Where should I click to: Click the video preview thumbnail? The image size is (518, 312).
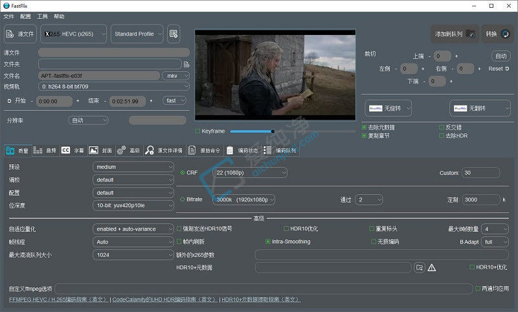click(x=275, y=74)
